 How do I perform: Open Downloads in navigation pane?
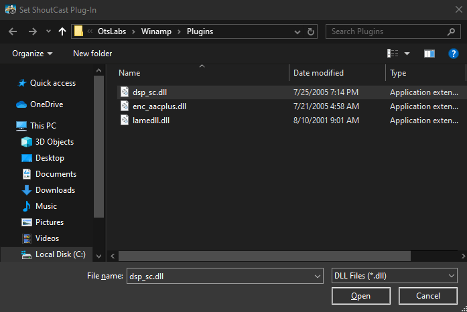point(55,190)
